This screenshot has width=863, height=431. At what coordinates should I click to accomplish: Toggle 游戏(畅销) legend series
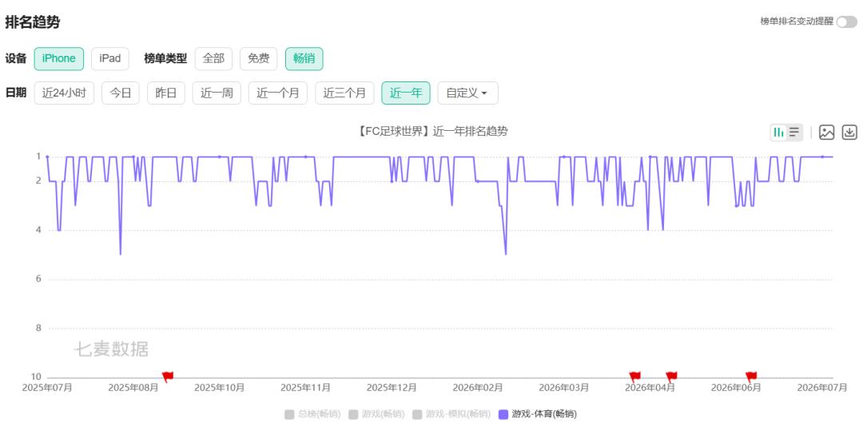(x=376, y=414)
